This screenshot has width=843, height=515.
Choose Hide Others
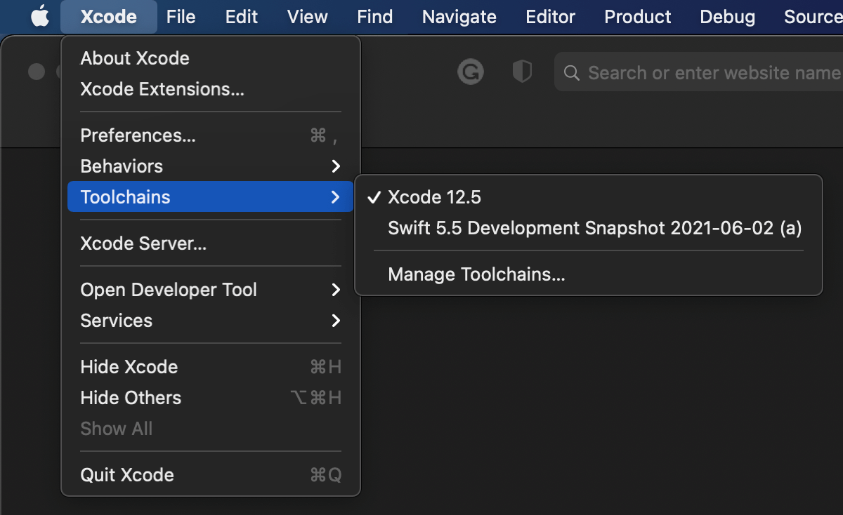pos(131,398)
